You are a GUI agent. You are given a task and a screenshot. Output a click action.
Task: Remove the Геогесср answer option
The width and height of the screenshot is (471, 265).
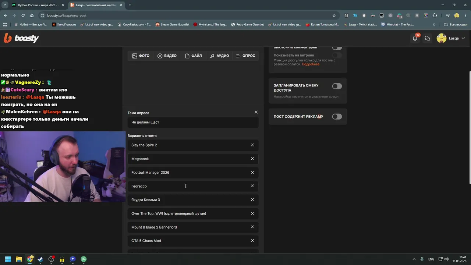252,186
